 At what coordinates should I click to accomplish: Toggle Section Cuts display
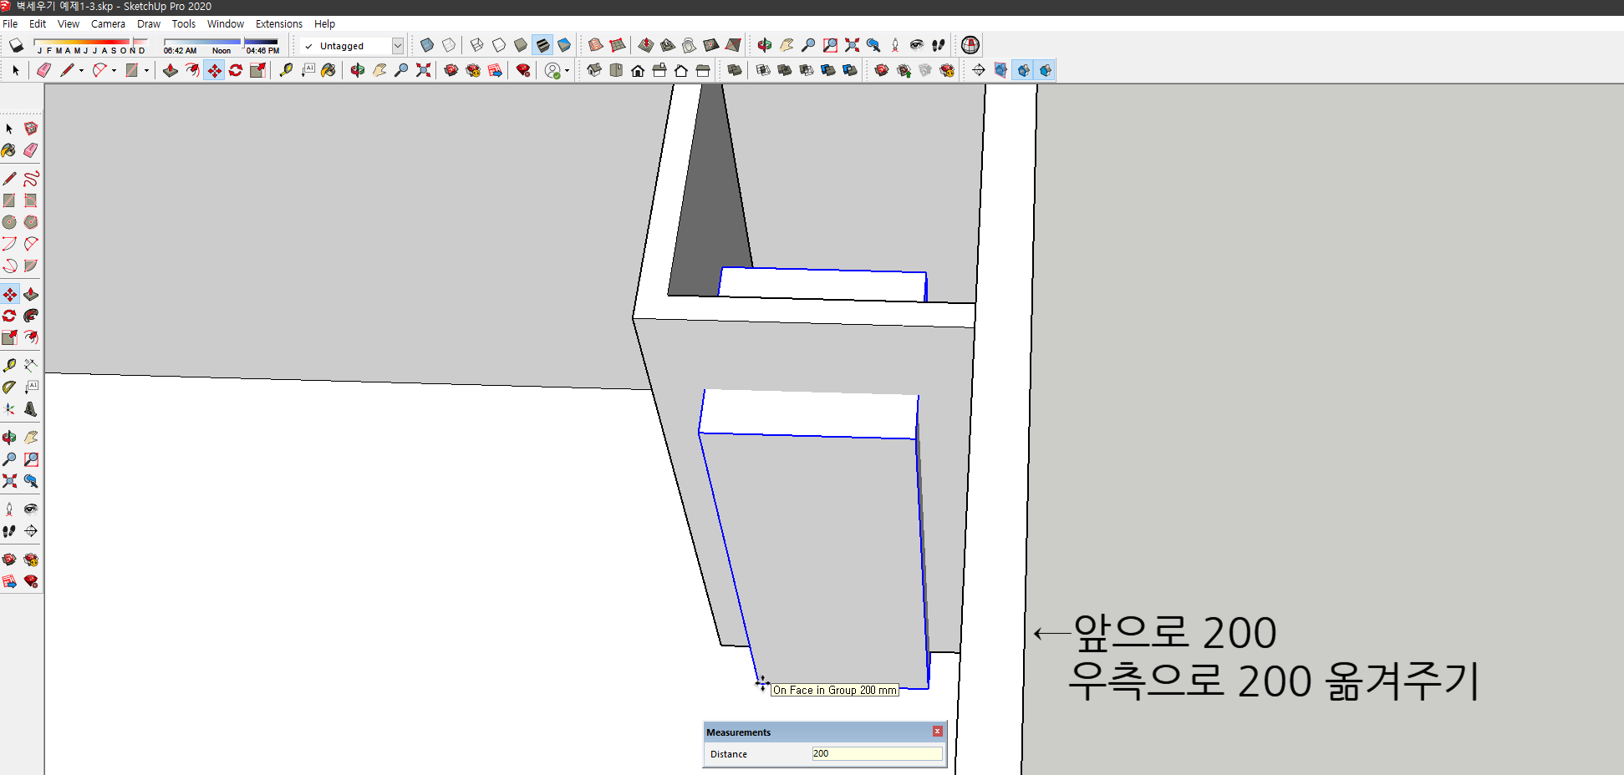click(1024, 70)
